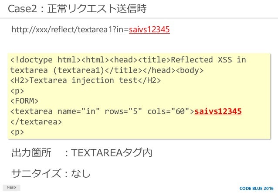Click the MBSD logo badge
278x193 pixels.
pyautogui.click(x=11, y=187)
